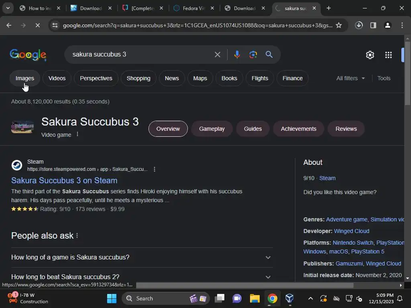Open Chrome three-dot menu
Screen dimensions: 411x308
pos(402,25)
